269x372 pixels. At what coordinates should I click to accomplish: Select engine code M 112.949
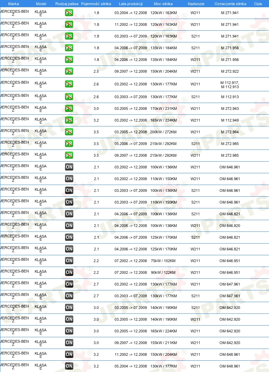pos(230,120)
